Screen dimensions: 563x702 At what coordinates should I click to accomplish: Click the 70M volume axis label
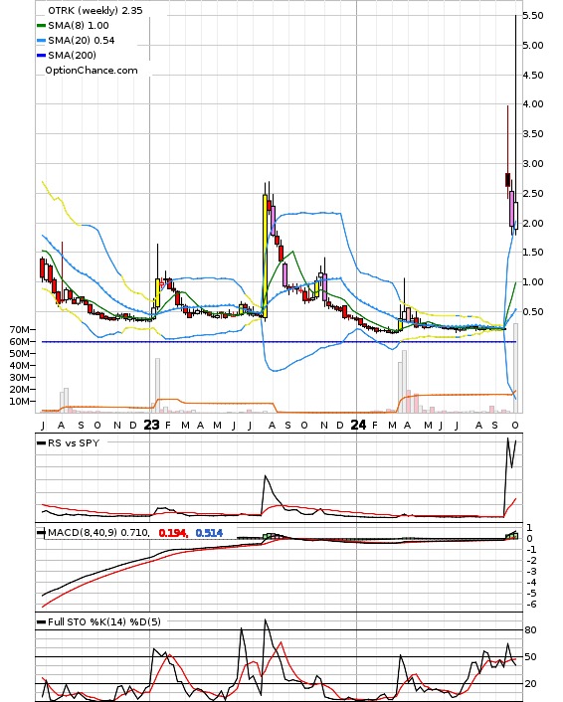[20, 330]
